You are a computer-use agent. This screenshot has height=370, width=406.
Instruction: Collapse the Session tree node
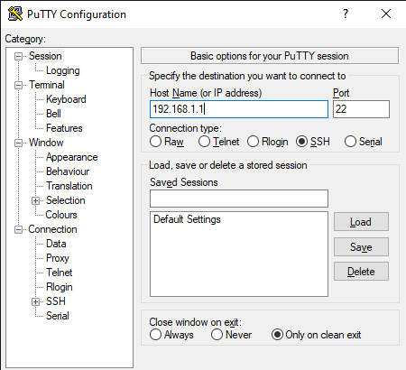click(18, 56)
